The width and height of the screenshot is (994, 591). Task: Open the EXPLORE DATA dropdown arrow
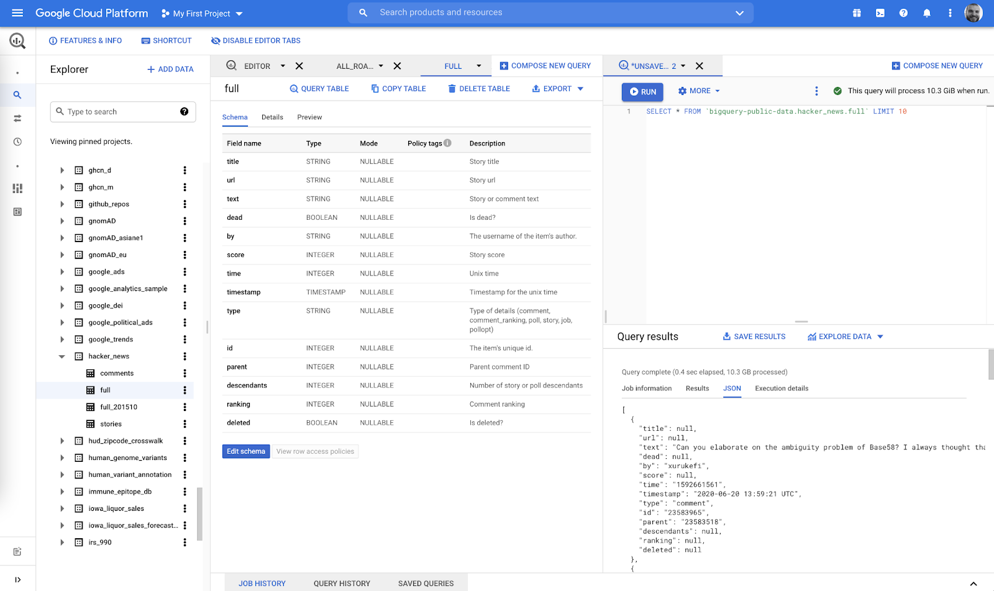[880, 336]
